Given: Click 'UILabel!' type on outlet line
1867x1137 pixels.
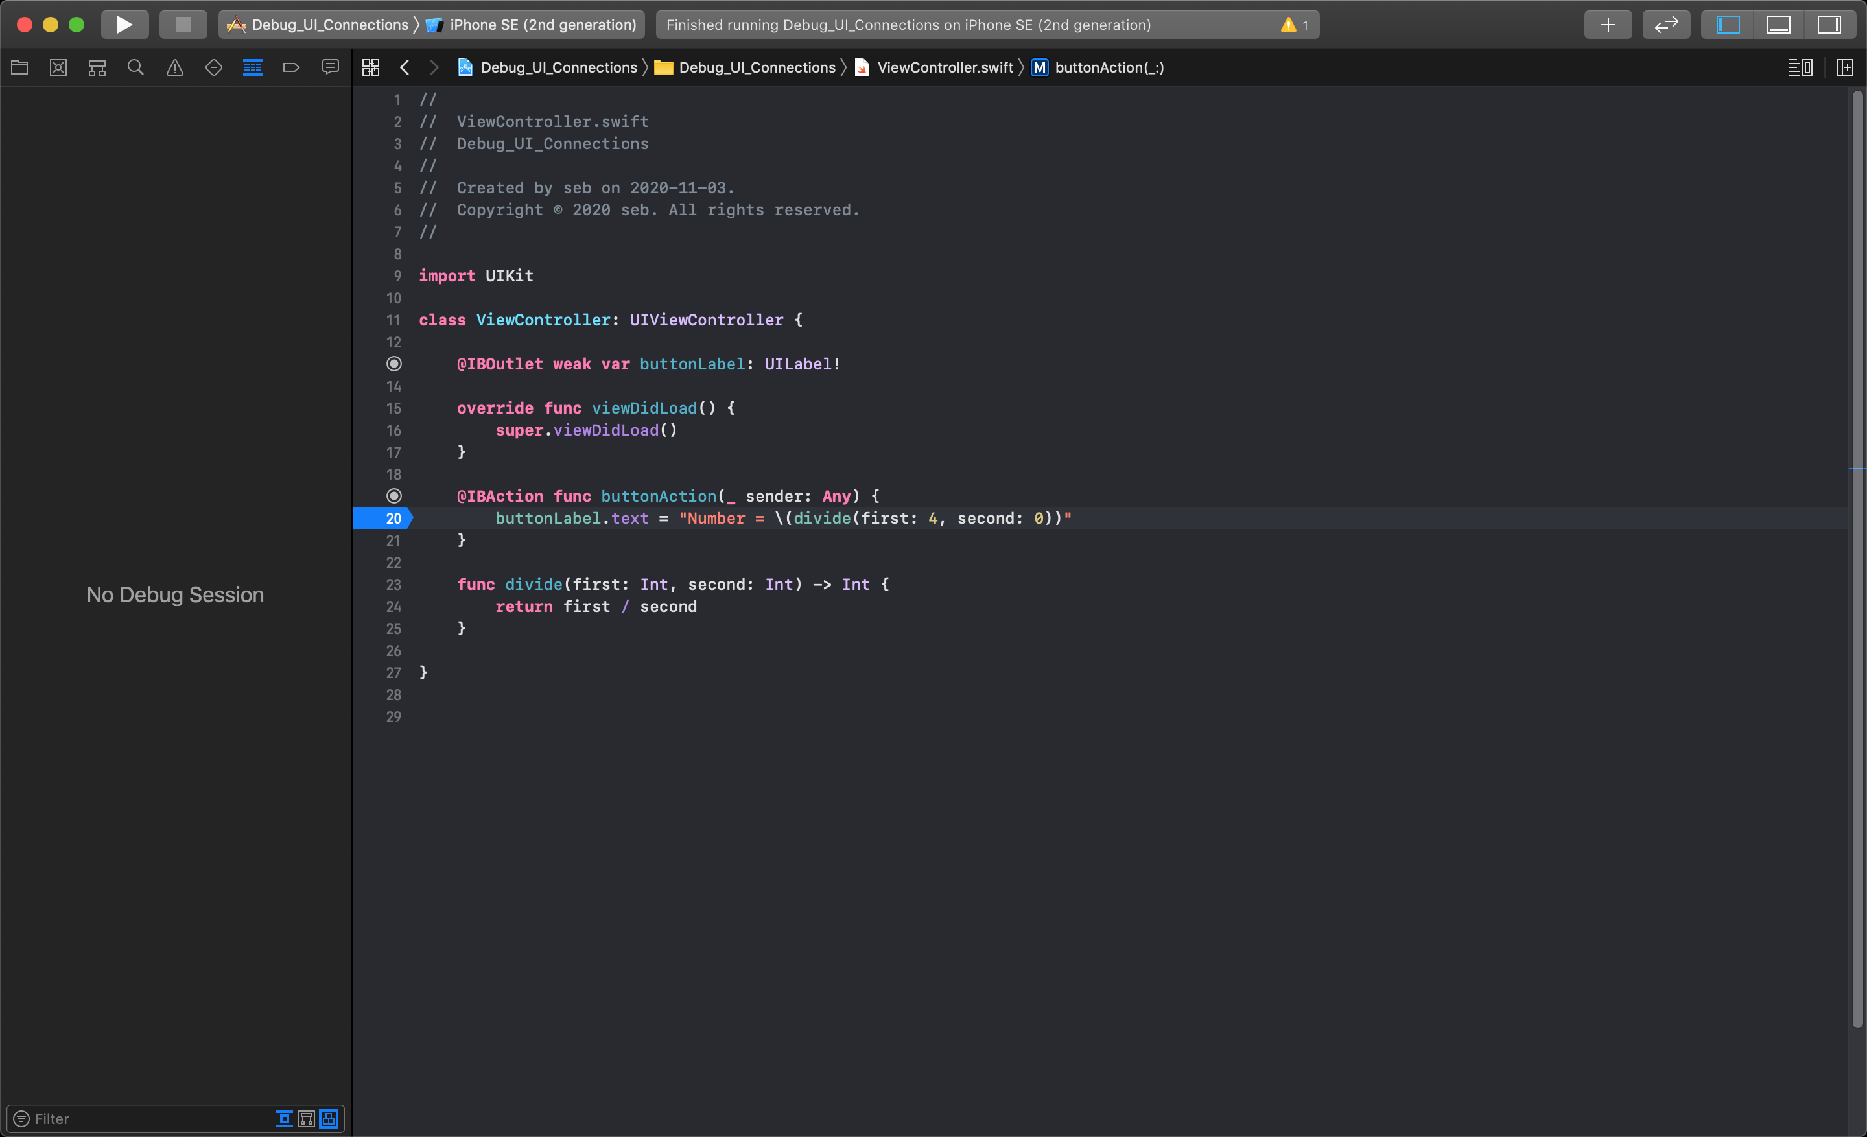Looking at the screenshot, I should [802, 364].
